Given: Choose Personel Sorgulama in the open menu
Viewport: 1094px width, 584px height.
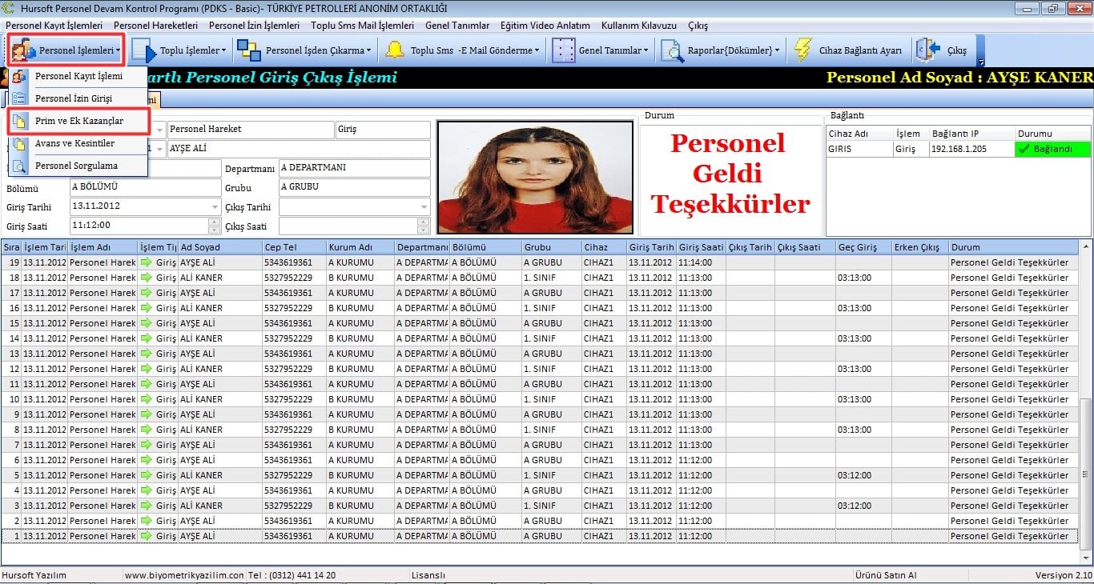Looking at the screenshot, I should click(76, 166).
